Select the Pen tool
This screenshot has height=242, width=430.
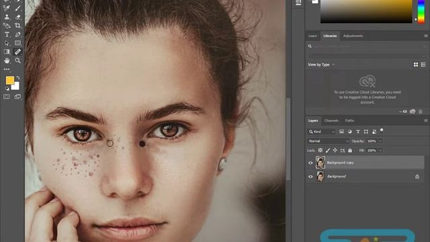18,34
